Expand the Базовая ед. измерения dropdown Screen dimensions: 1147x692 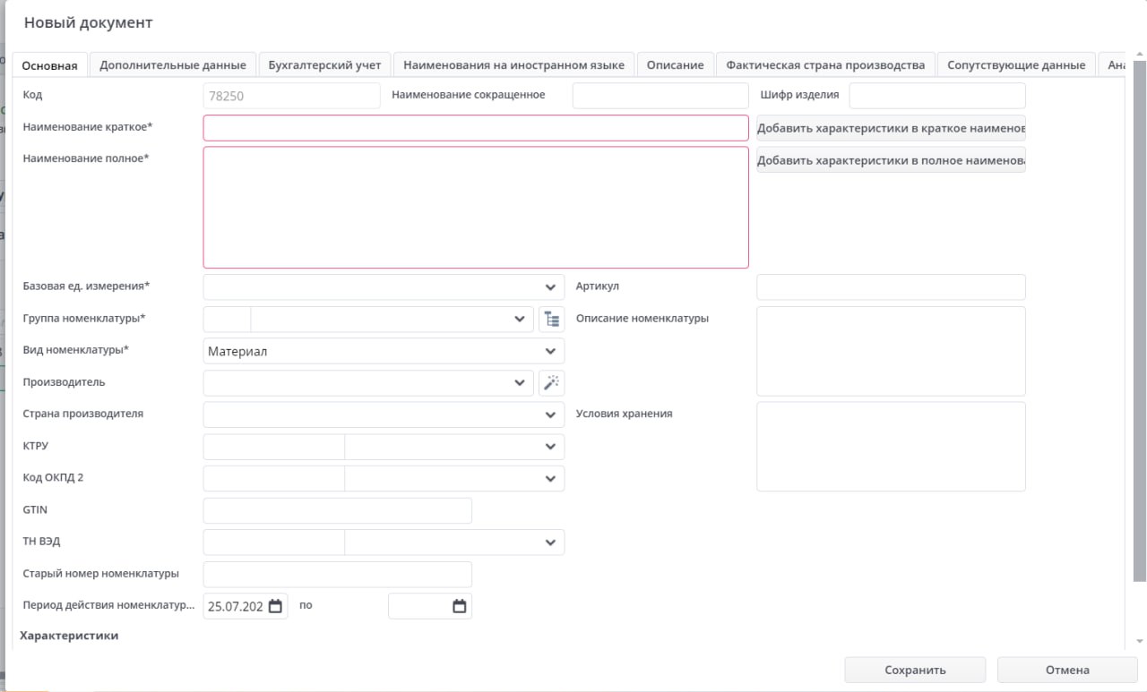549,287
